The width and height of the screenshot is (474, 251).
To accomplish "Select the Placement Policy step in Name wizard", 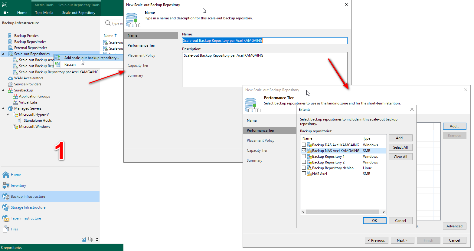I will (141, 55).
